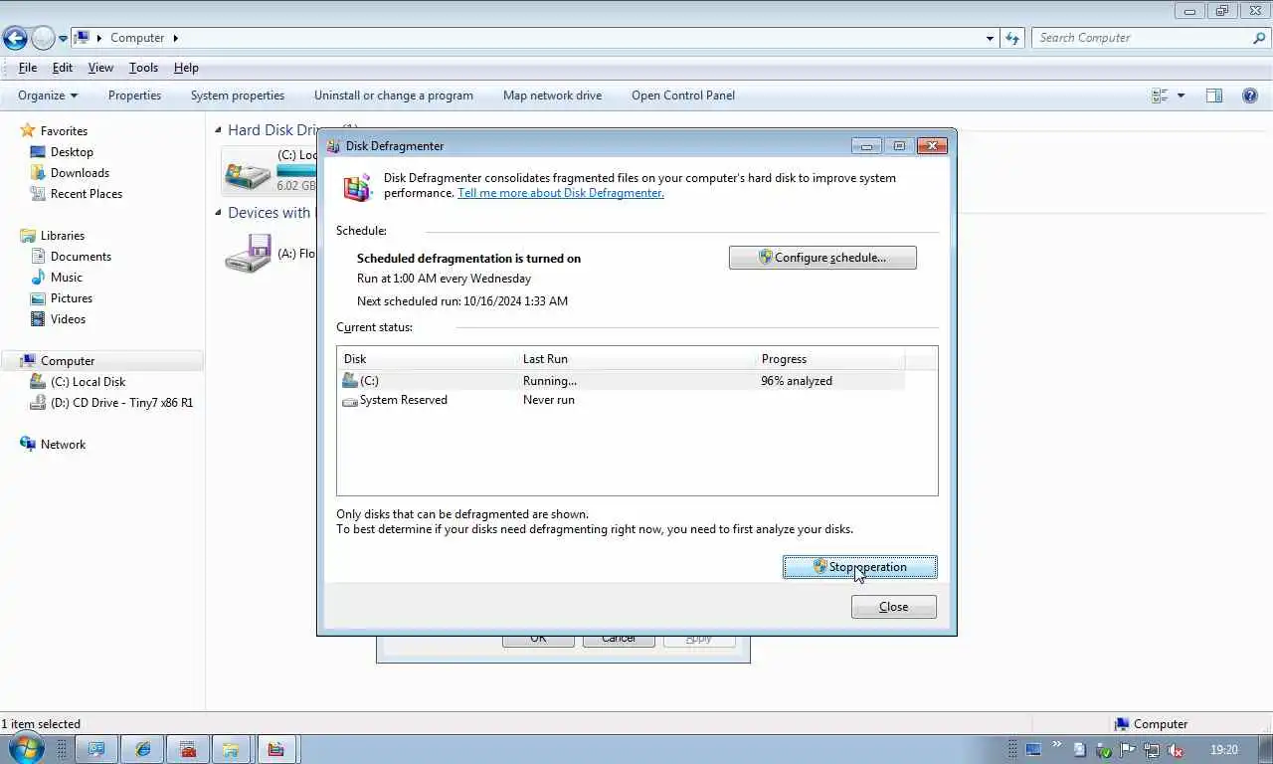Open the view options dropdown arrow
Screen dimensions: 1273x764
(x=1181, y=95)
